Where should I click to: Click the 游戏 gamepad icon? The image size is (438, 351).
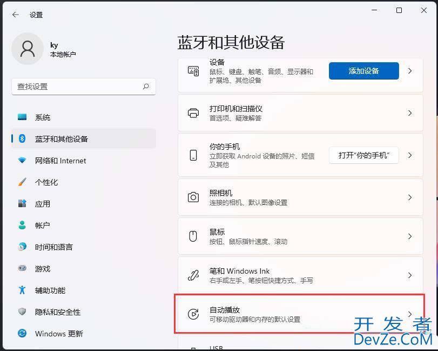(22, 268)
